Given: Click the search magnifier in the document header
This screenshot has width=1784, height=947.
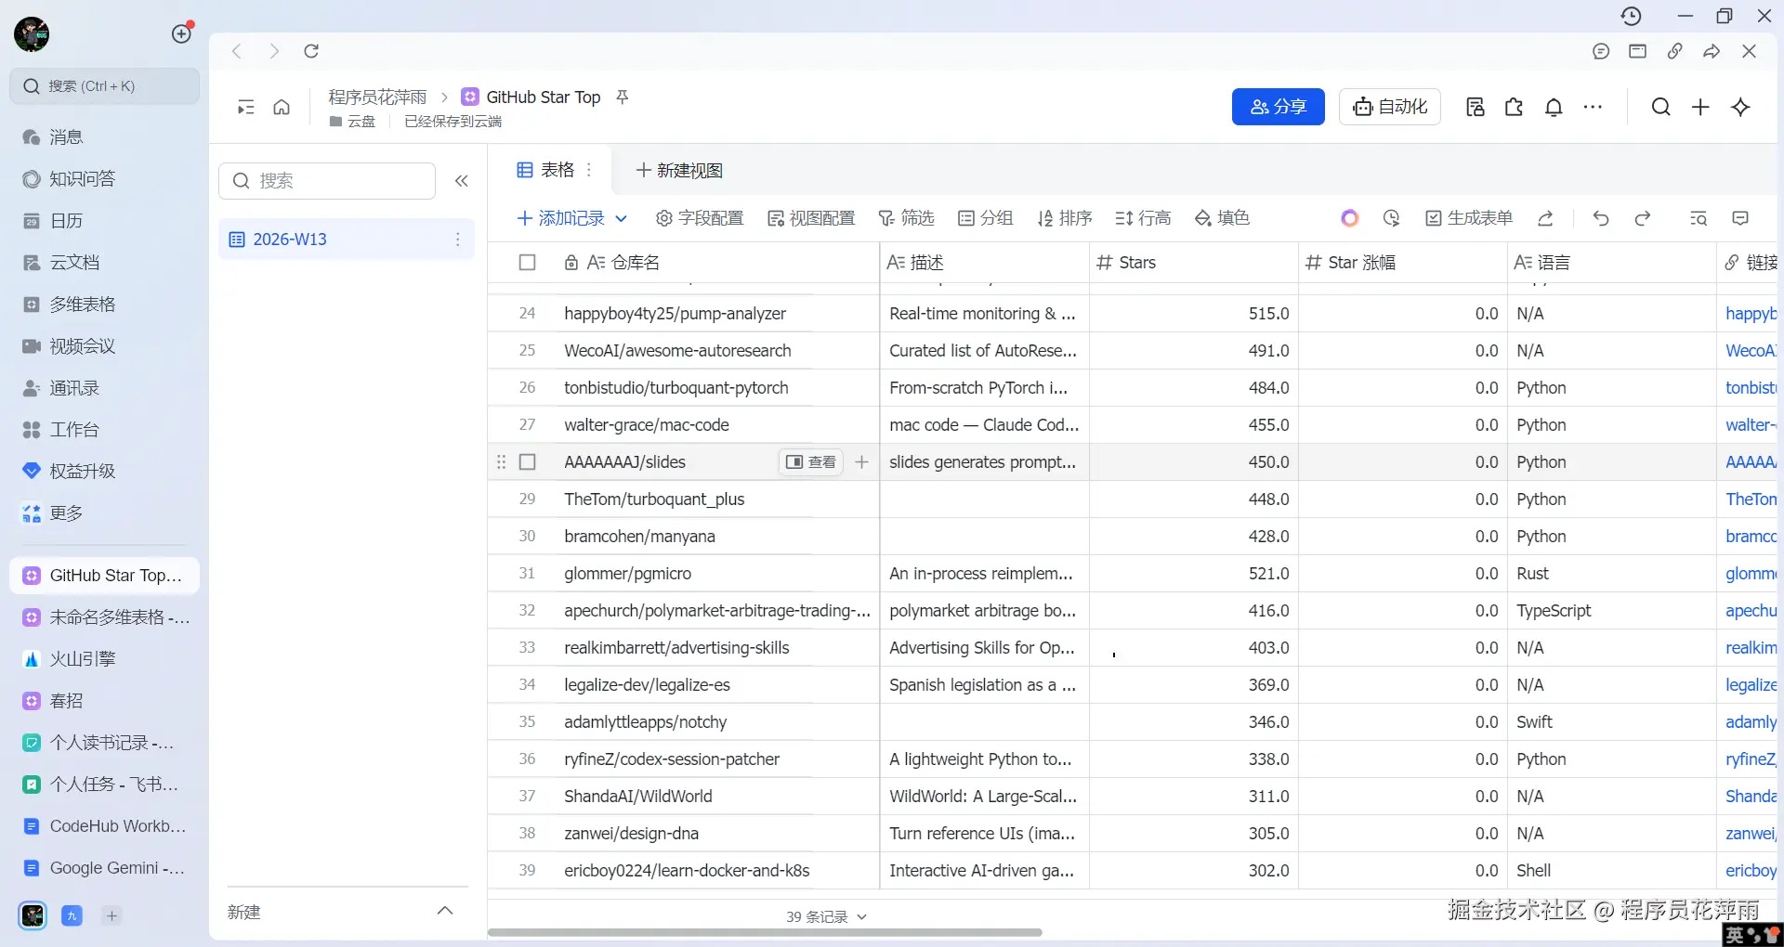Looking at the screenshot, I should 1661,108.
